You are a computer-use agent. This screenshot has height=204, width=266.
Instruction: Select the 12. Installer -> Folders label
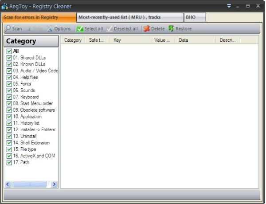pos(34,129)
